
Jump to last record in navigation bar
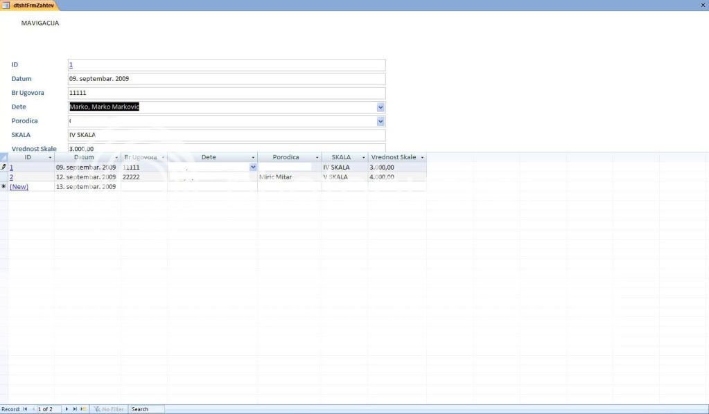[75, 409]
